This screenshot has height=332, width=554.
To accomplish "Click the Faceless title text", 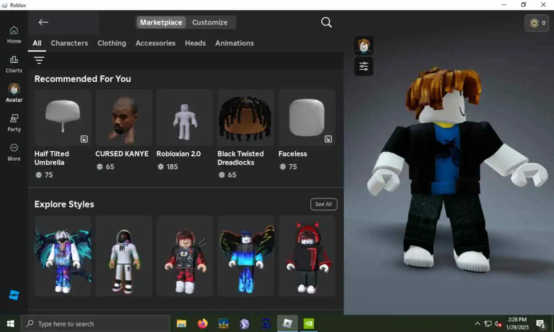I will pyautogui.click(x=293, y=154).
